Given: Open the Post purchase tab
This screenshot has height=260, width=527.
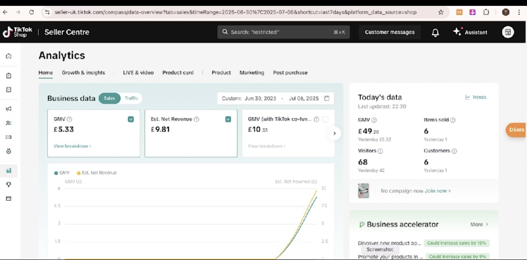Looking at the screenshot, I should 290,73.
